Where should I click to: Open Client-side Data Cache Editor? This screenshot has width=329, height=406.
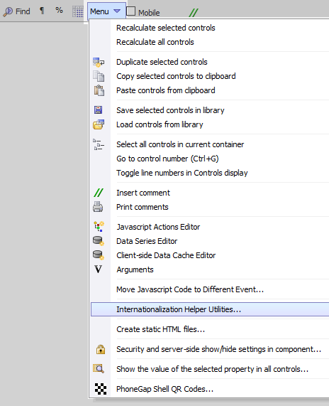pyautogui.click(x=166, y=255)
